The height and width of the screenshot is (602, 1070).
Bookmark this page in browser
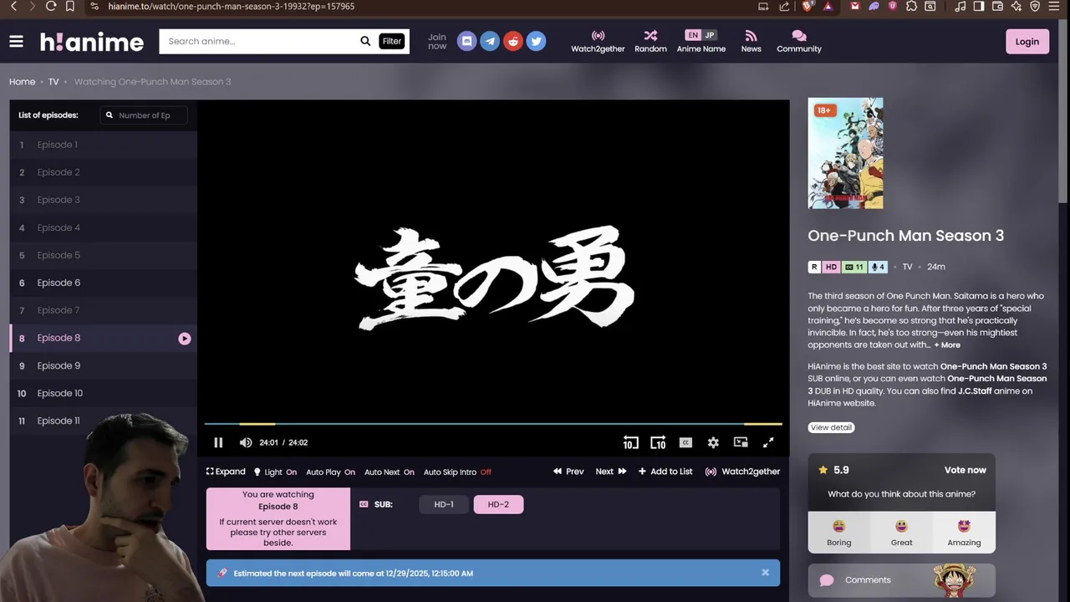pyautogui.click(x=70, y=6)
